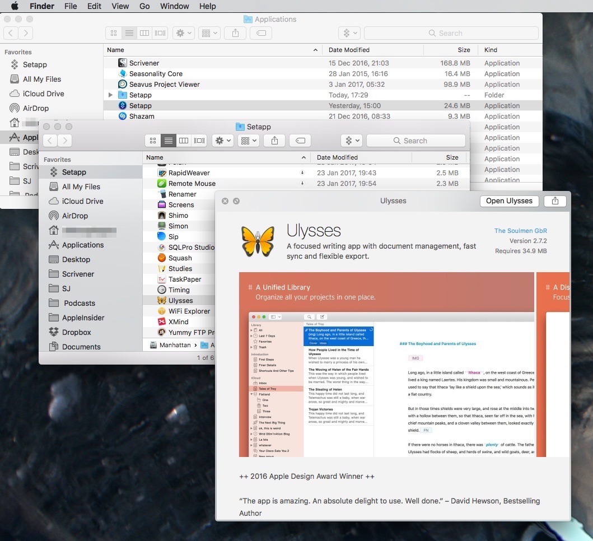Click the edit tags button in the Setapp window
Image resolution: width=593 pixels, height=541 pixels.
(x=300, y=141)
